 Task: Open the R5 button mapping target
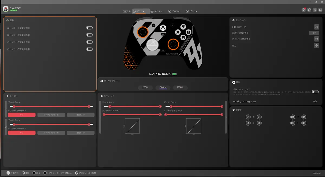pyautogui.click(x=304, y=123)
